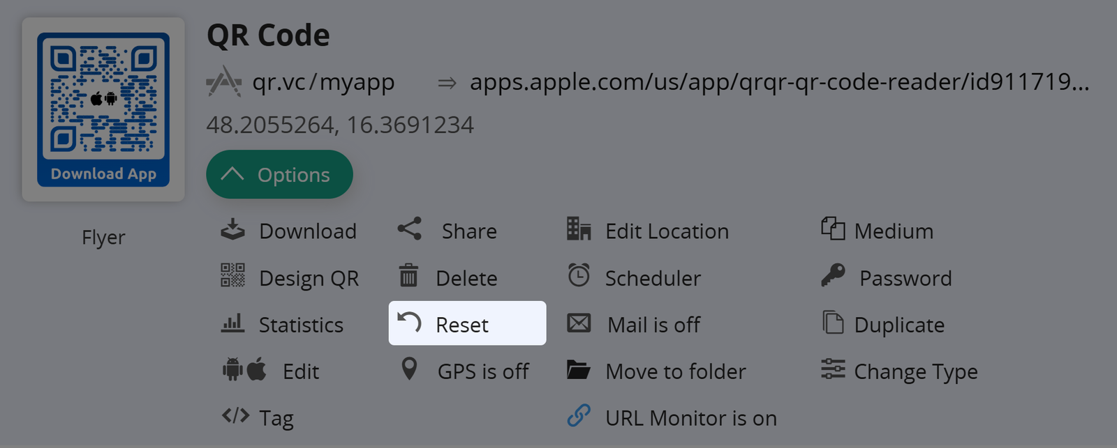Screen dimensions: 1117x448
Task: Click the Download App QR code thumbnail
Action: click(x=103, y=109)
